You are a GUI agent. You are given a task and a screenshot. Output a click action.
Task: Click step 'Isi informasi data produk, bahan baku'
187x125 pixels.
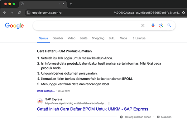(x=101, y=66)
